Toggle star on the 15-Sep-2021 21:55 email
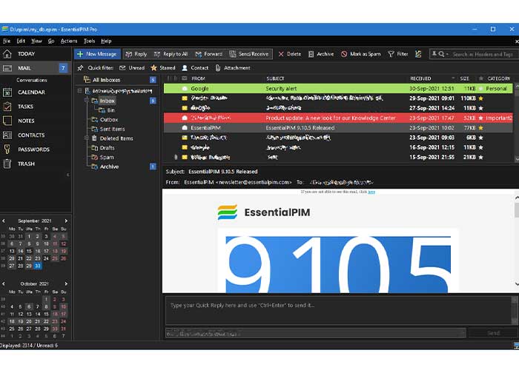The image size is (519, 370). coord(480,157)
